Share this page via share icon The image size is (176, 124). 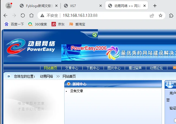152,15
